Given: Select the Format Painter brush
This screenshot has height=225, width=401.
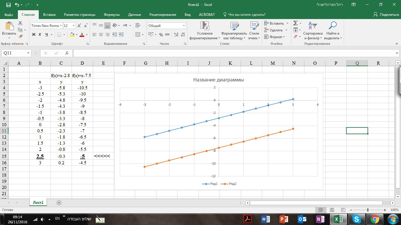Looking at the screenshot, I should coord(20,37).
